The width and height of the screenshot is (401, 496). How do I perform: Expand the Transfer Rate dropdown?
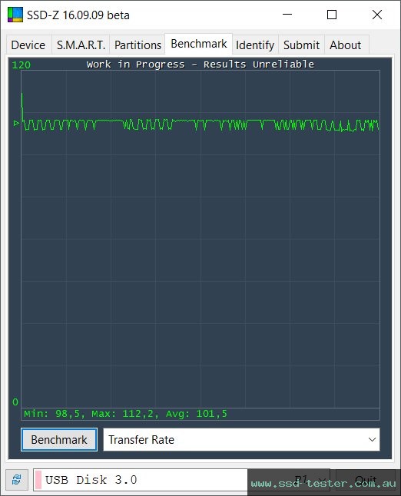point(241,440)
